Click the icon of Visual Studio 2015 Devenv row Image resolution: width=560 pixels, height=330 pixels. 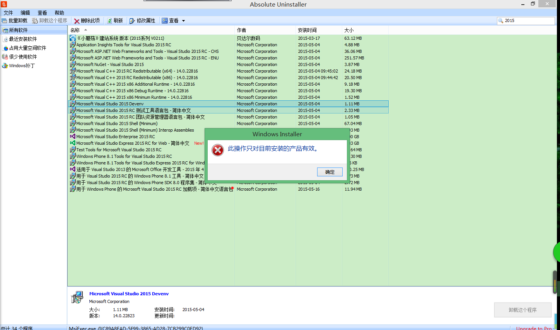[x=73, y=104]
